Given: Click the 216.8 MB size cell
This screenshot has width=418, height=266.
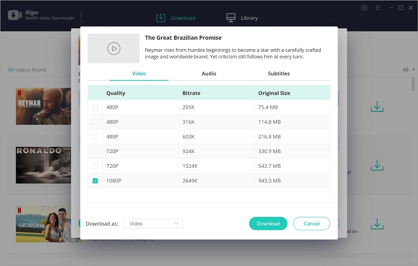Looking at the screenshot, I should 269,136.
